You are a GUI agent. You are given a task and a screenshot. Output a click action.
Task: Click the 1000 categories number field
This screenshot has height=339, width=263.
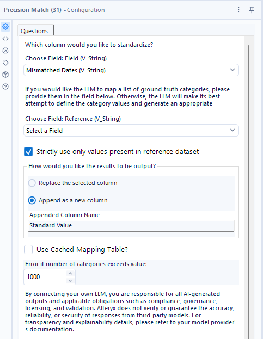pos(45,277)
